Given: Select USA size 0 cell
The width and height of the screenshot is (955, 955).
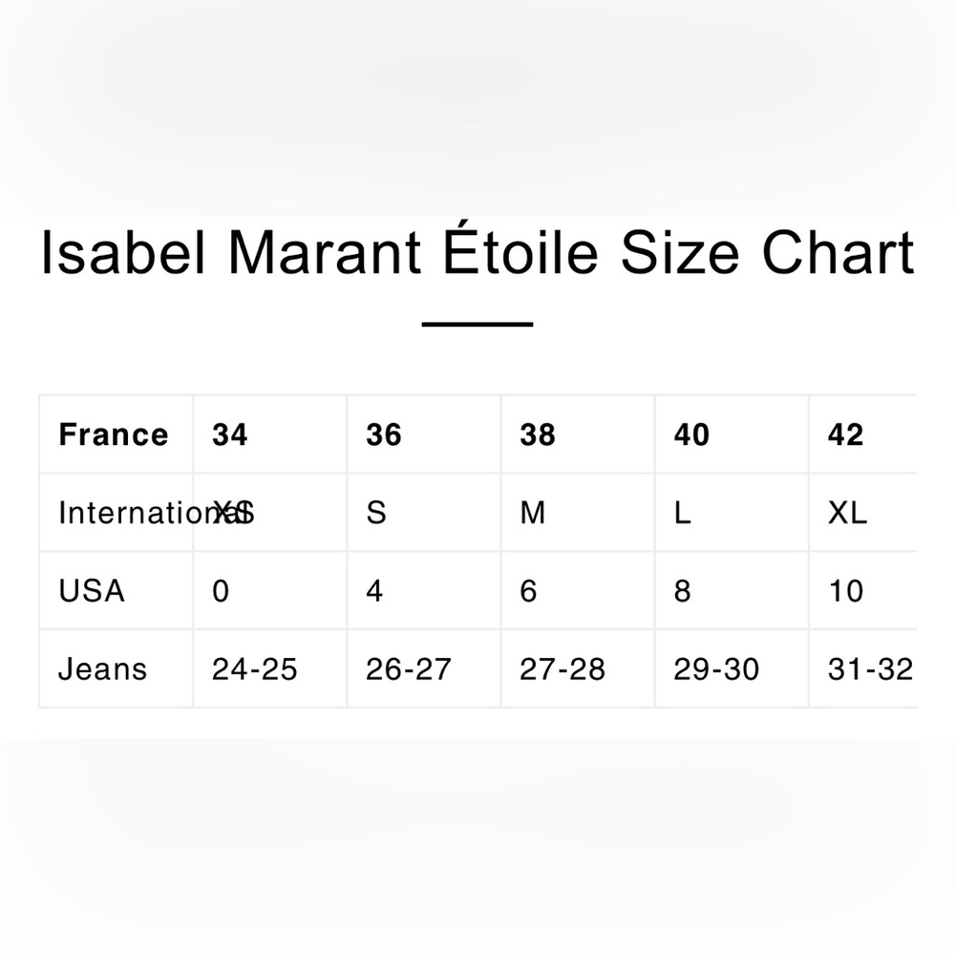Looking at the screenshot, I should coord(221,591).
